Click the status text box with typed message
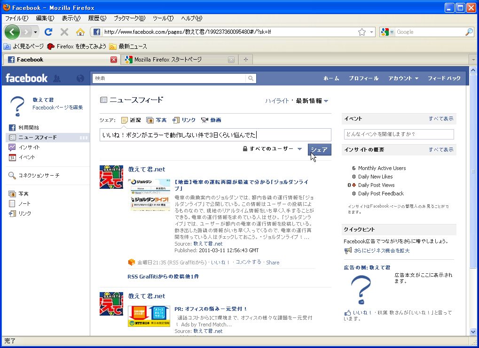Screen dimensions: 479x348 point(215,135)
